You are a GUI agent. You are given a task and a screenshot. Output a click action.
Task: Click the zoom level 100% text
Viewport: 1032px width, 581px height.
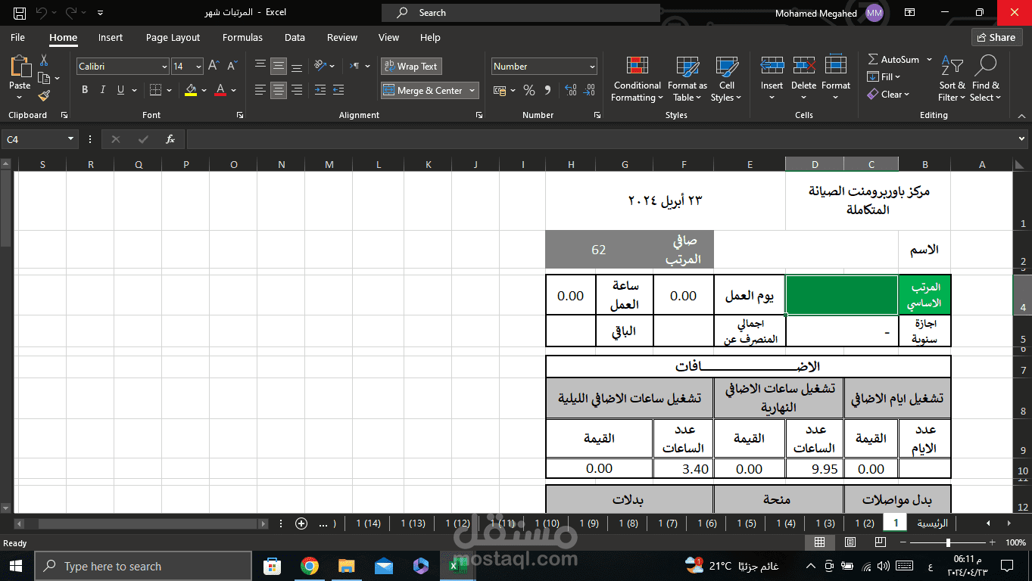coord(1015,542)
